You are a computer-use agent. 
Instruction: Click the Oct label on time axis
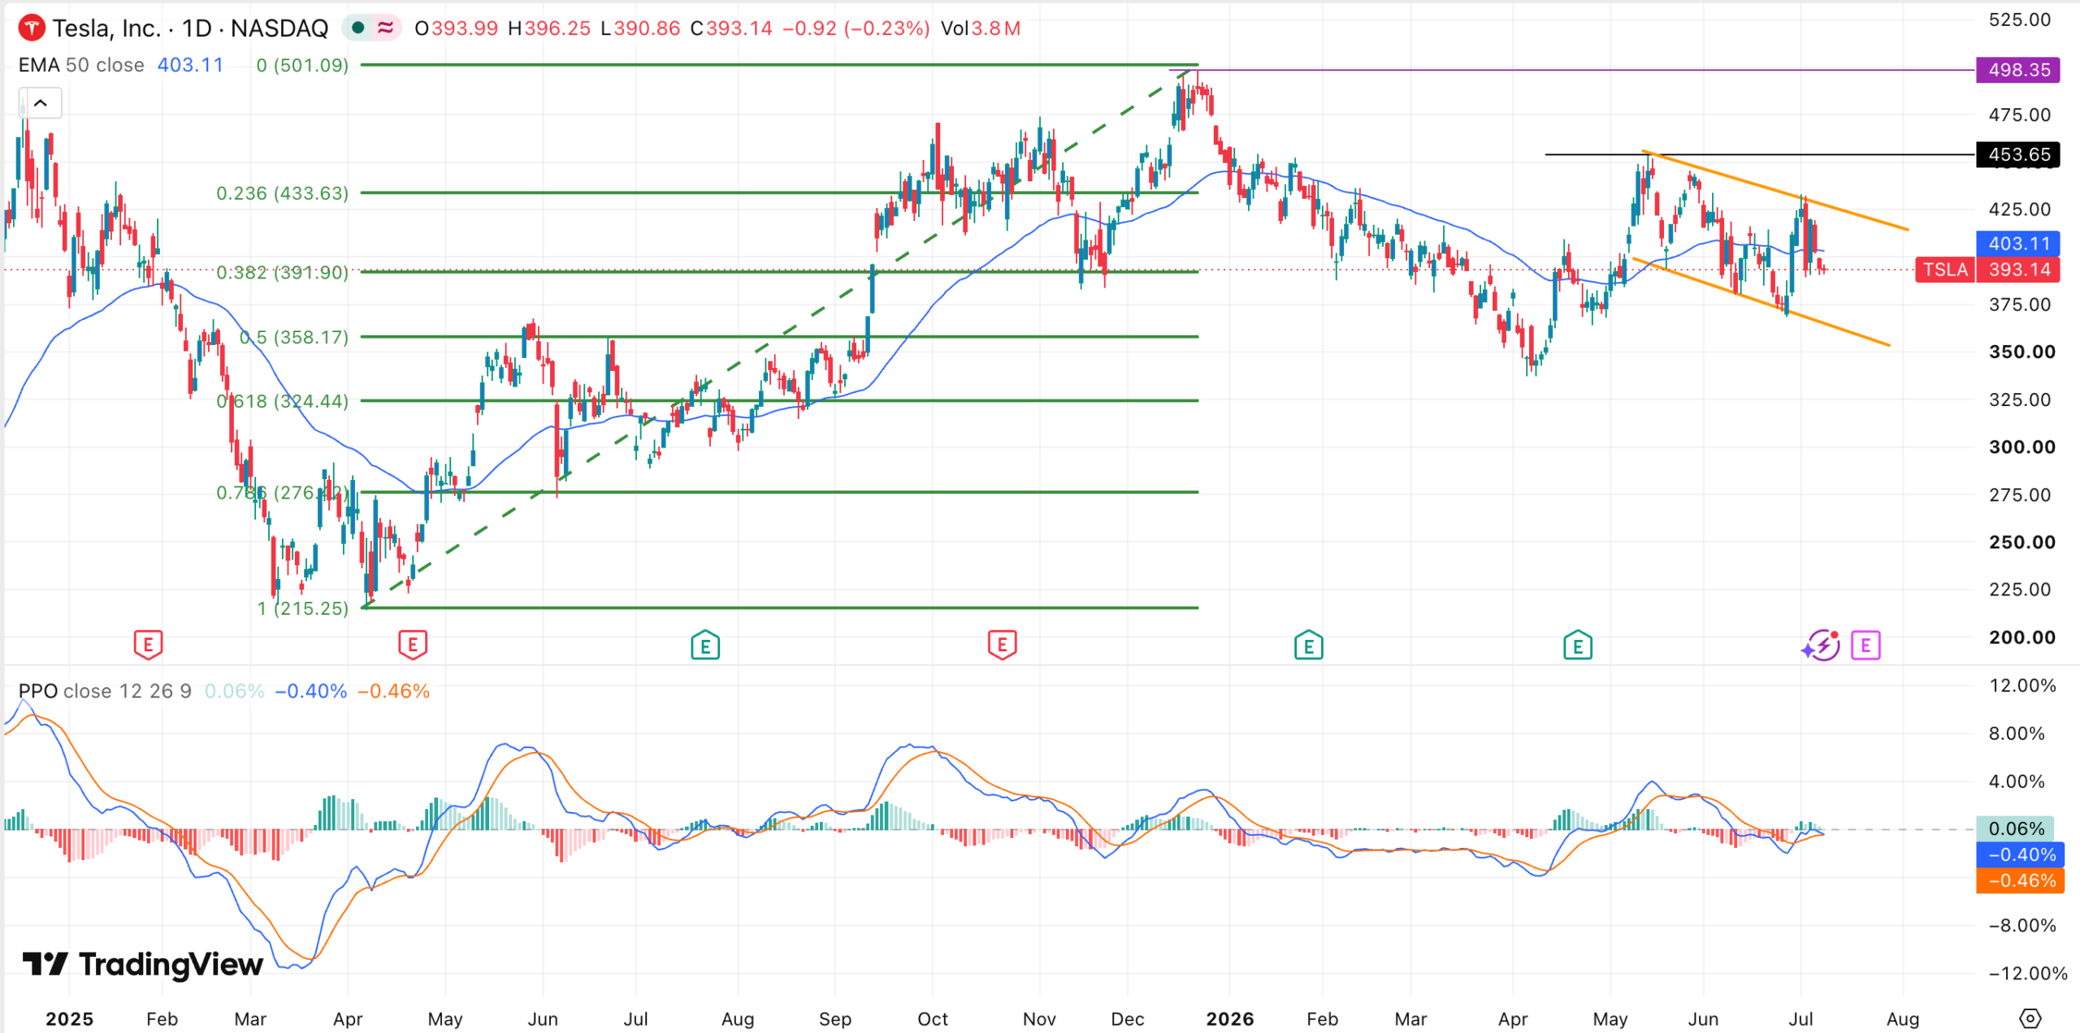(933, 1019)
